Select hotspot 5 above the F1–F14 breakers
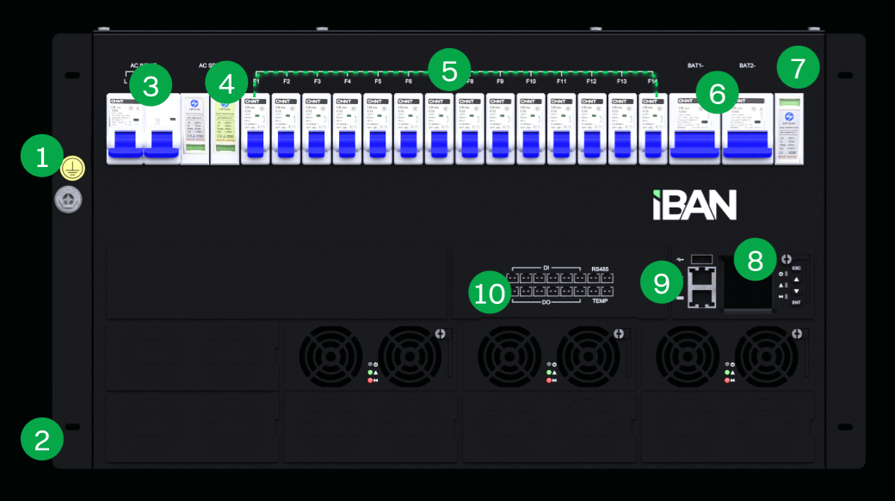This screenshot has height=501, width=895. point(449,71)
